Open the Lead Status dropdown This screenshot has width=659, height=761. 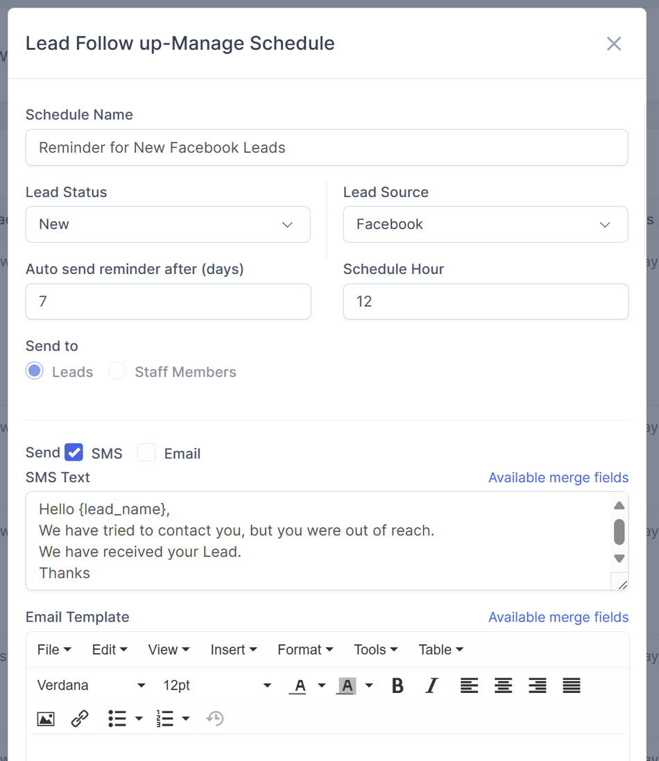[287, 224]
